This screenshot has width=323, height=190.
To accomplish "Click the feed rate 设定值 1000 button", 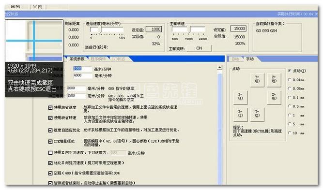I will point(154,29).
